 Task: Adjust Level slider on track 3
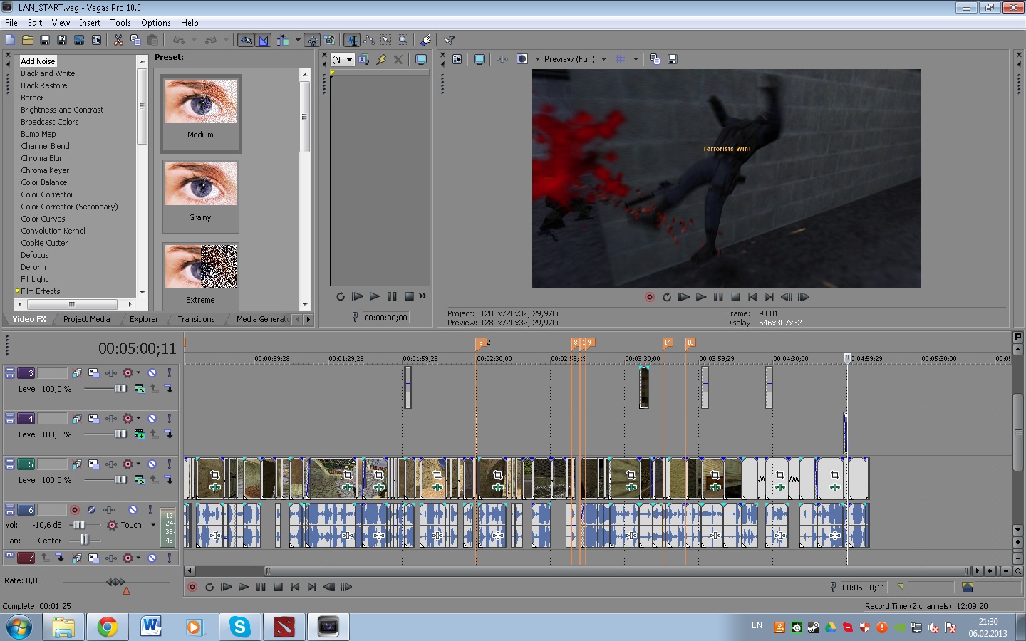[x=120, y=389]
